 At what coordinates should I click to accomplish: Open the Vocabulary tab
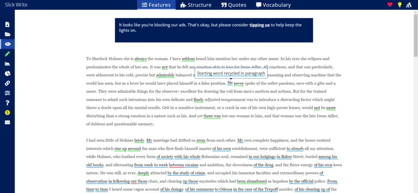click(x=273, y=5)
